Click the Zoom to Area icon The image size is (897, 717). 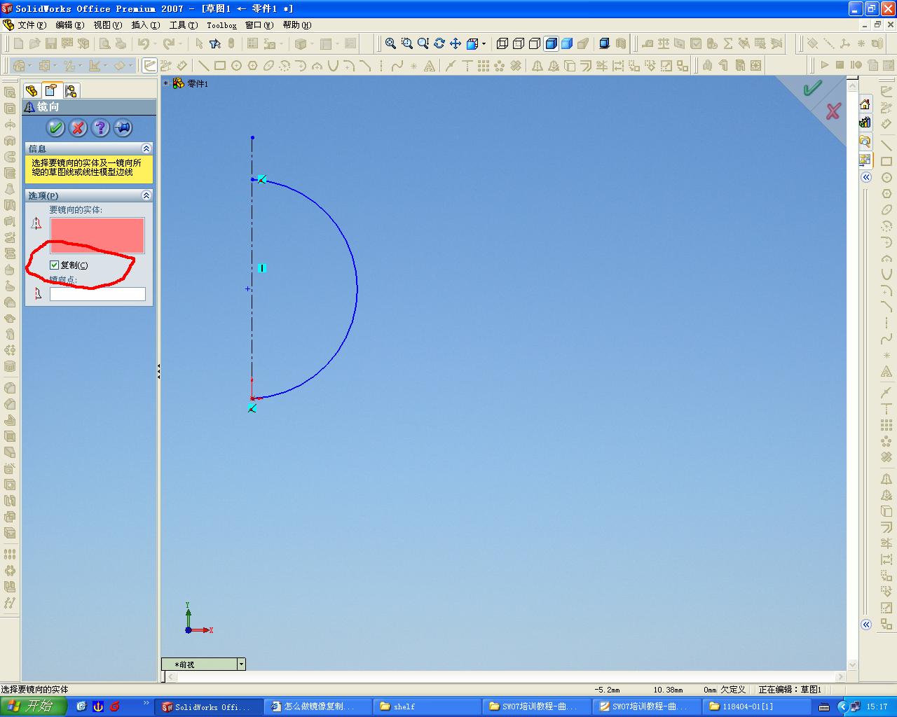click(x=407, y=43)
